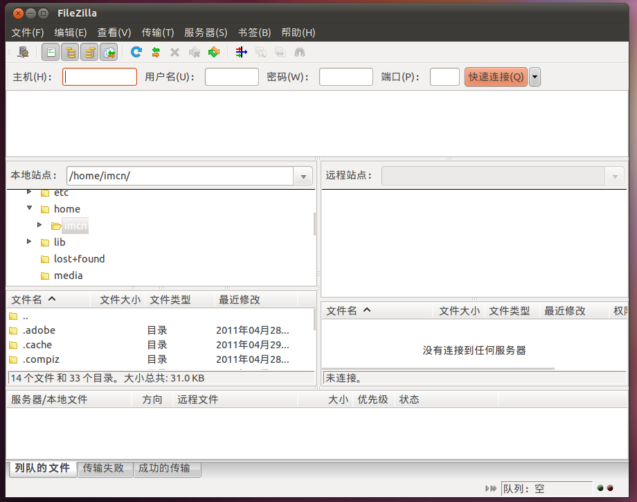
Task: Click the remote list horizontal scrollbar
Action: click(439, 369)
